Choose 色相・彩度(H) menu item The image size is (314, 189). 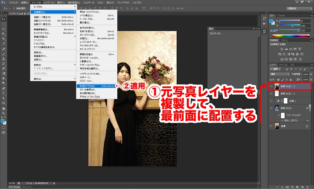click(x=97, y=31)
